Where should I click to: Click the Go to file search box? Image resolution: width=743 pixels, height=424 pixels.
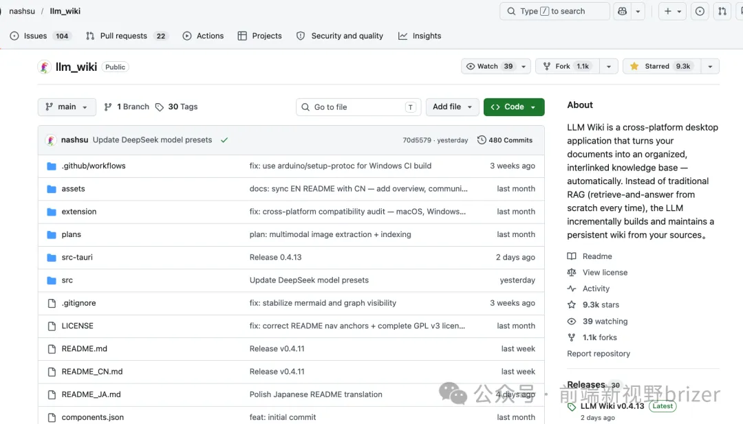click(358, 107)
